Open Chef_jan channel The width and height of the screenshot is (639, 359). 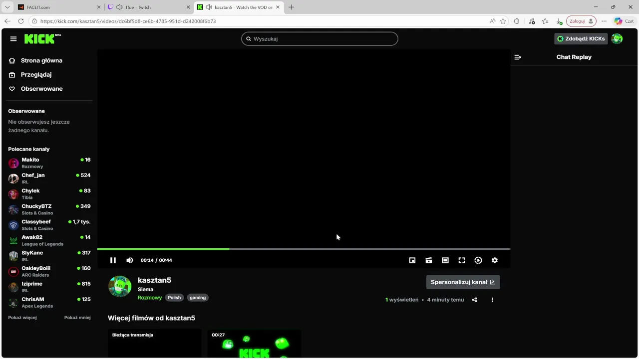click(49, 179)
